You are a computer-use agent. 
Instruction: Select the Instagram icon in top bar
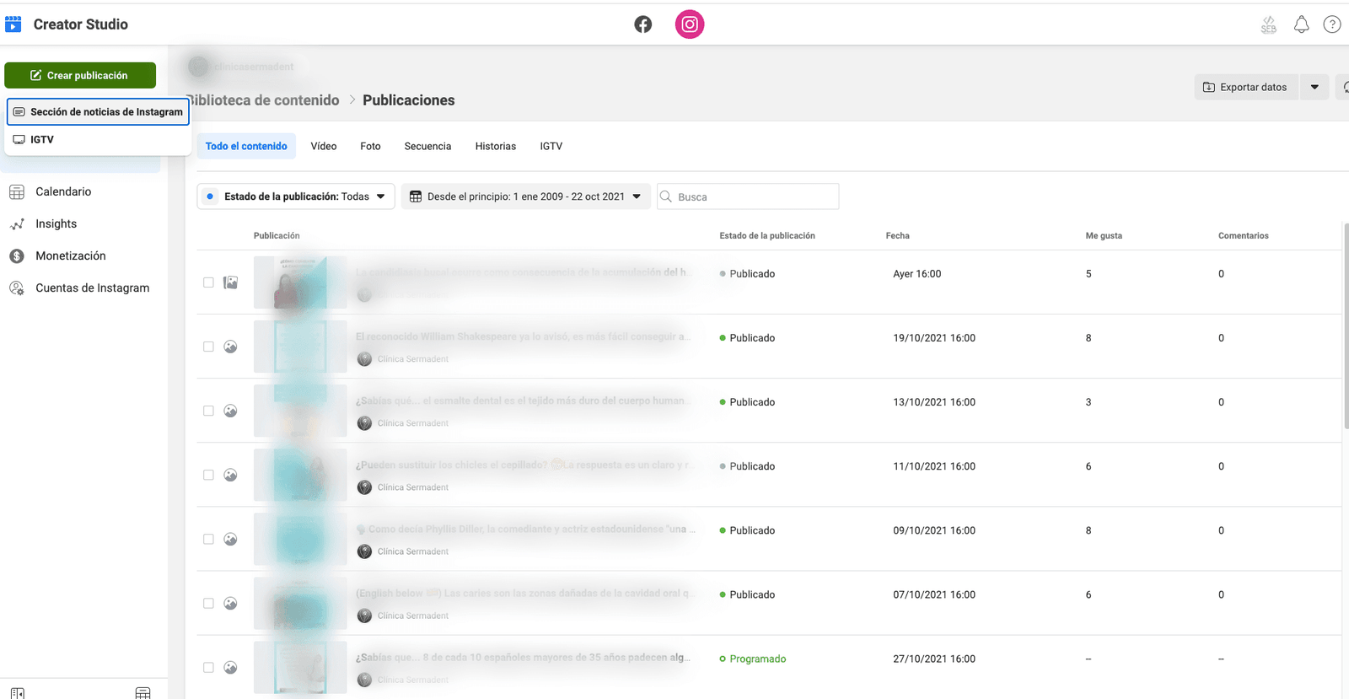[x=689, y=24]
